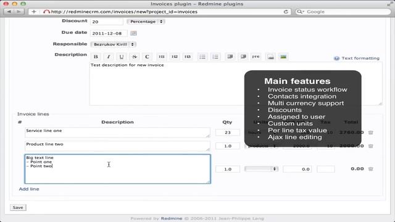
Task: Go back in browser history
Action: point(9,12)
